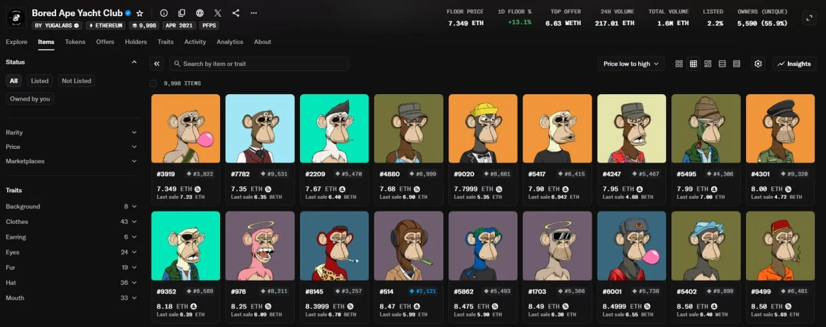Expand the Fur trait filter
Screen dimensions: 826x327
click(x=71, y=267)
